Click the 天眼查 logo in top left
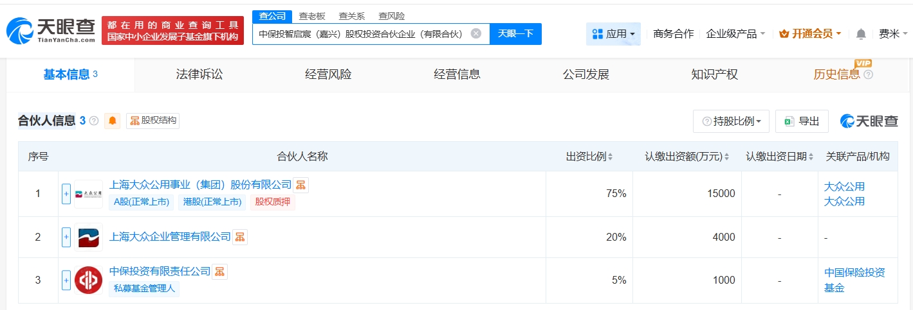Viewport: 913px width, 310px height. 51,30
